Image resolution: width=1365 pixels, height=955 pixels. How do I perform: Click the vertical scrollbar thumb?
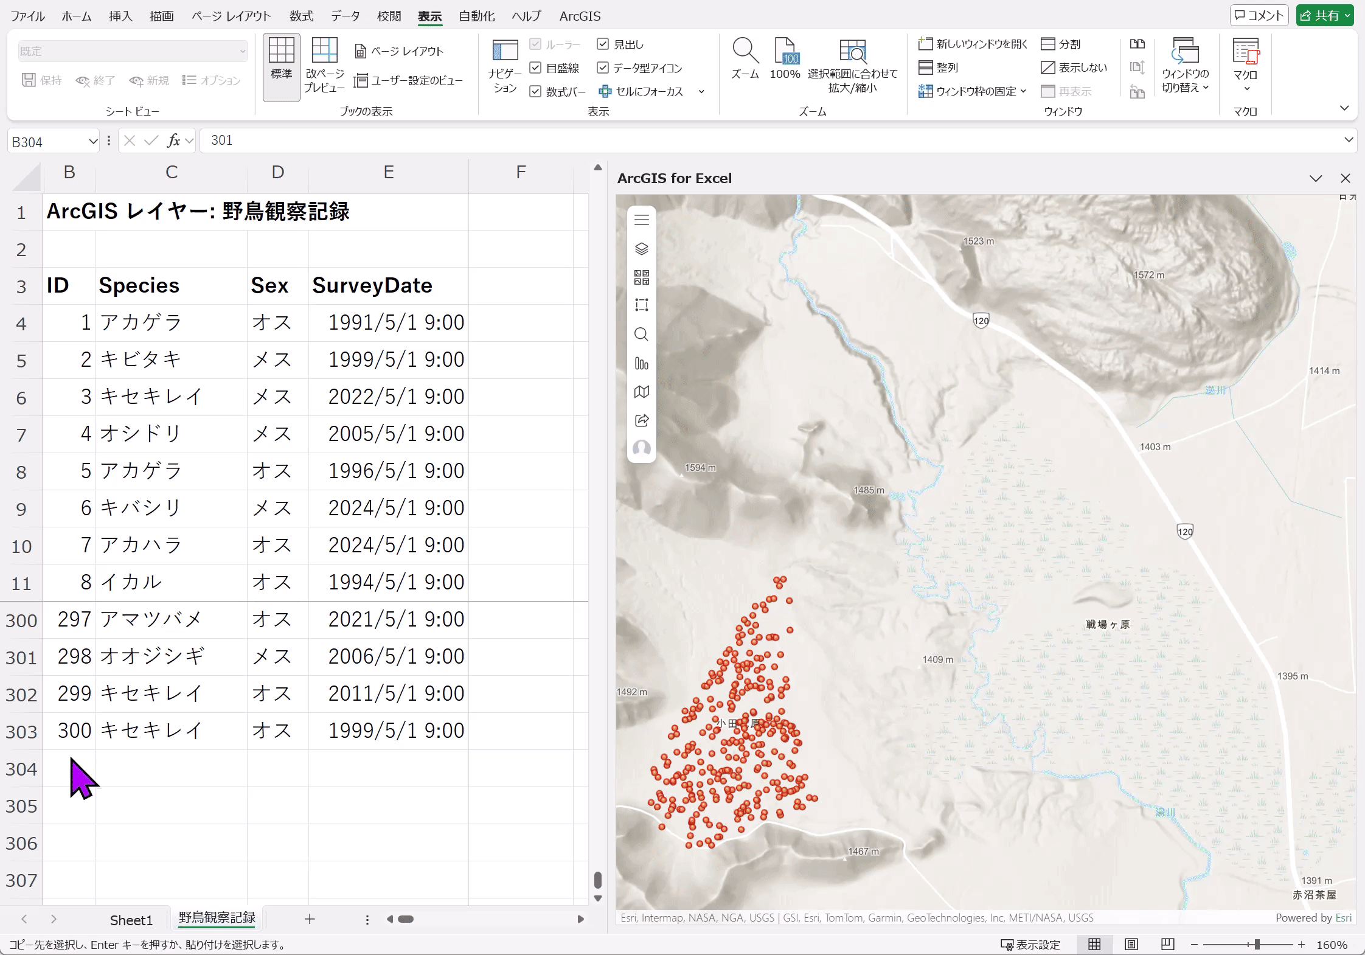tap(598, 880)
